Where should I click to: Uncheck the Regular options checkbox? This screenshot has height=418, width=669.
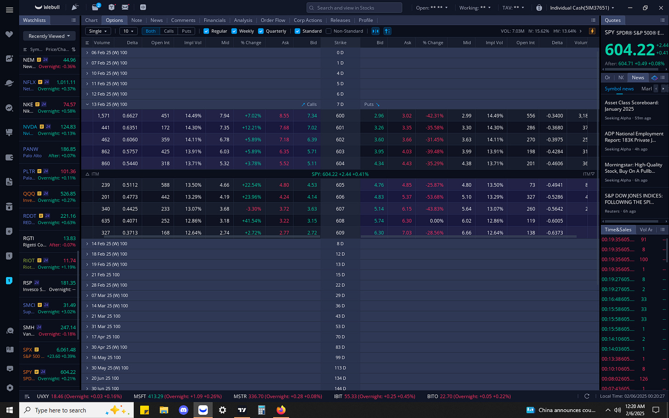[206, 31]
